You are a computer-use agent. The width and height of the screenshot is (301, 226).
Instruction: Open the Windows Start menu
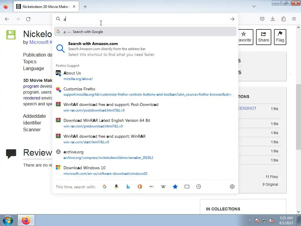pos(8,220)
